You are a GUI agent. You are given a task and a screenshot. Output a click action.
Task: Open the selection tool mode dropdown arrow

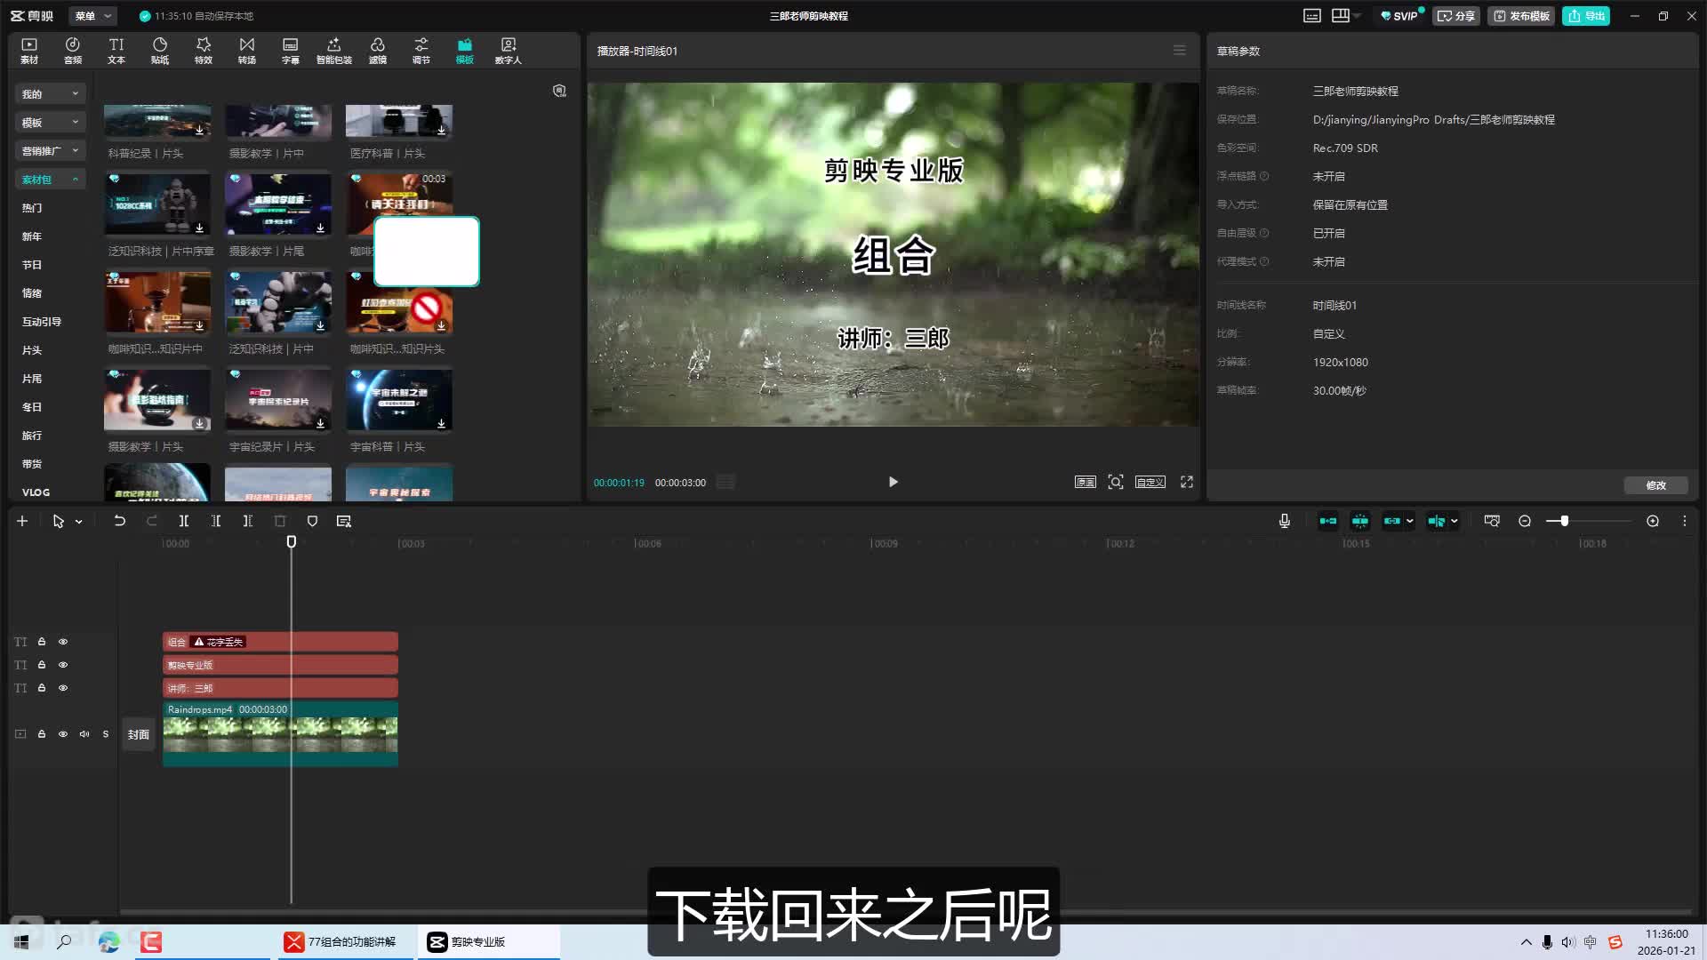79,523
